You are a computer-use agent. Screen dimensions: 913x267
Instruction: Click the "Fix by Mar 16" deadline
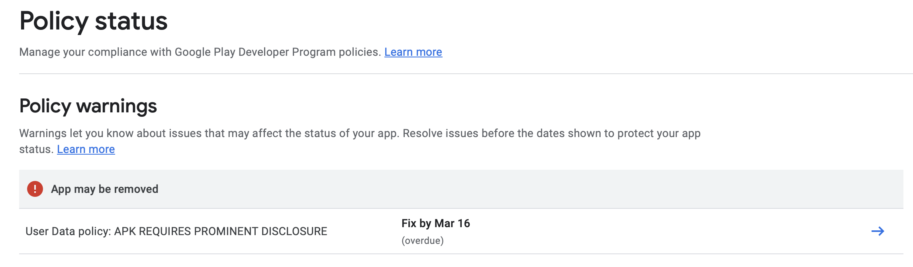pos(435,224)
